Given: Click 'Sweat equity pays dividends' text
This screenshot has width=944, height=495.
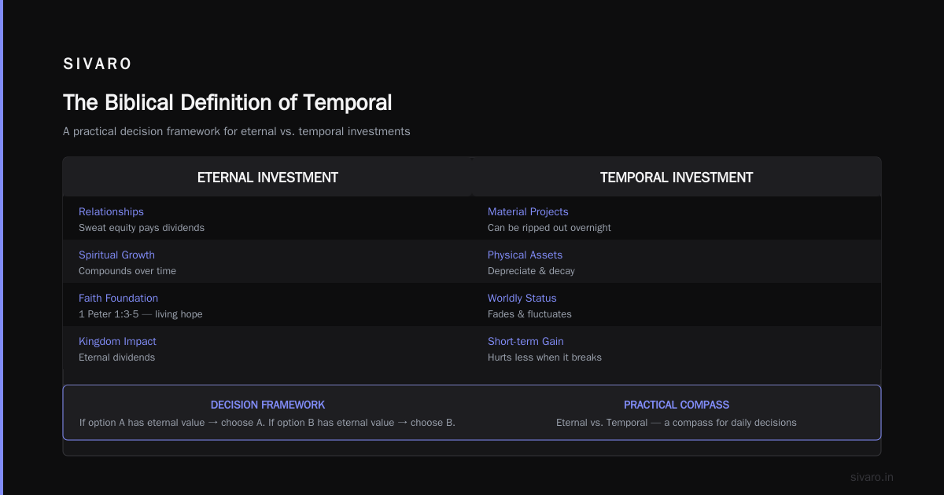Looking at the screenshot, I should coord(142,228).
